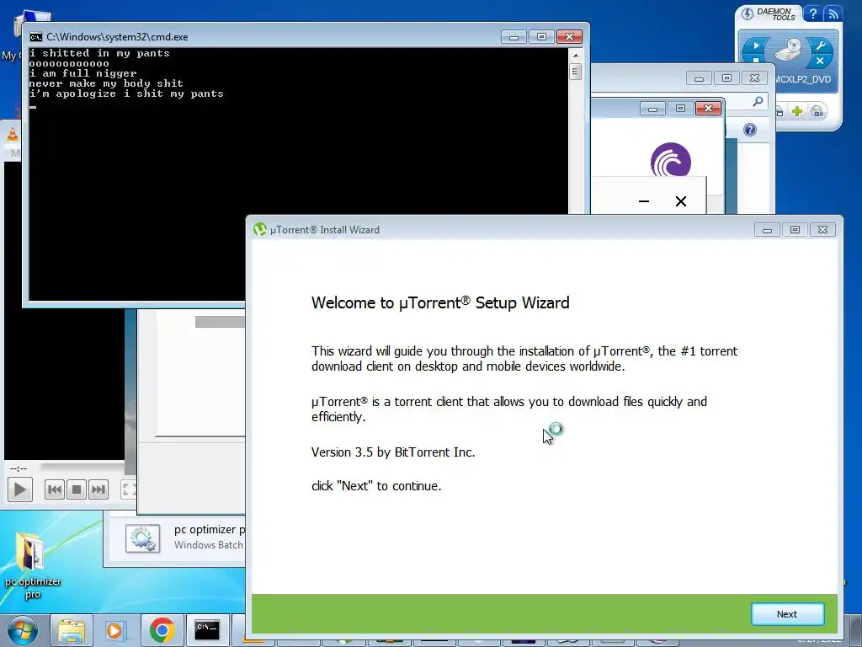
Task: Click the VLC seek bar
Action: (82, 468)
